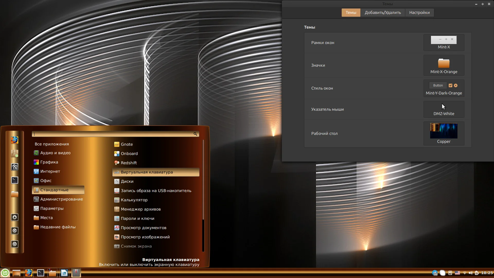Open the DMZ-White mouse pointer chooser

pos(444,109)
